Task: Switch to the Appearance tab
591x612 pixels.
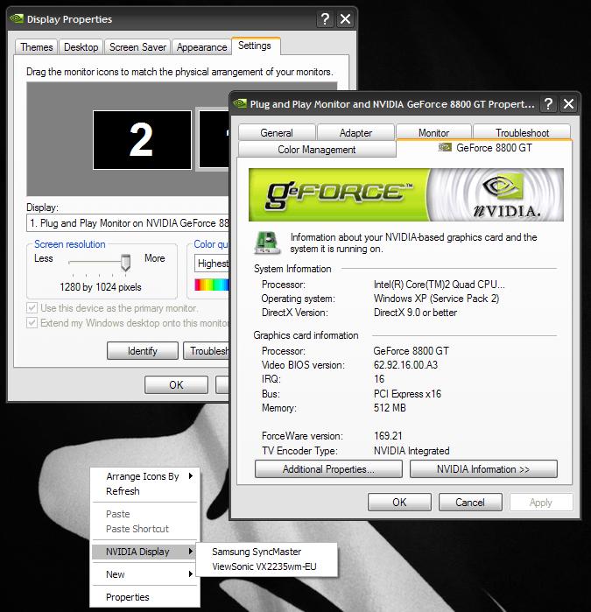Action: [201, 47]
